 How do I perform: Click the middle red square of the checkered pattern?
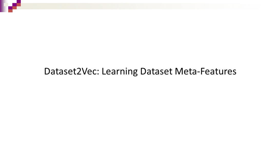click(14, 8)
